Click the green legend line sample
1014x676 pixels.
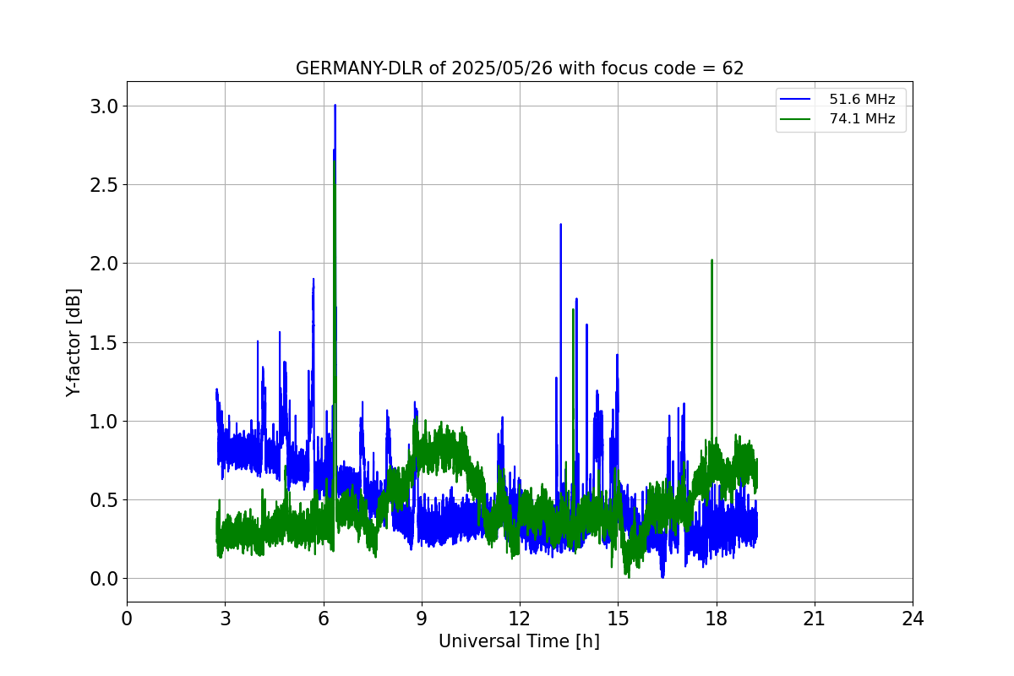(797, 119)
